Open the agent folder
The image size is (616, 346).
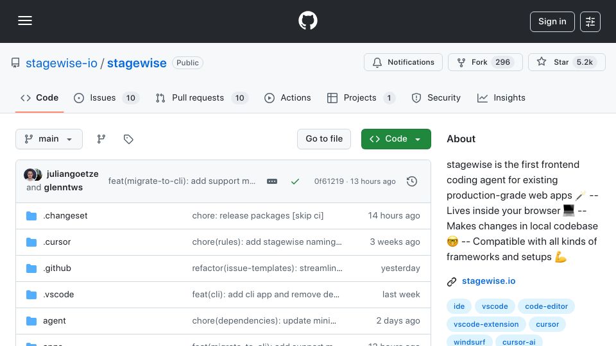pos(55,321)
